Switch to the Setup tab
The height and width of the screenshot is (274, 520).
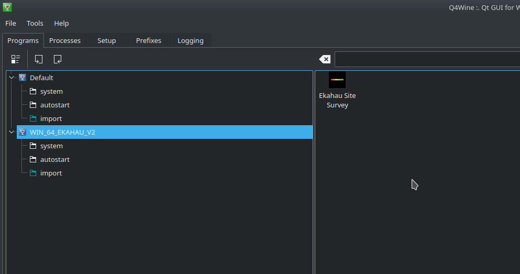tap(107, 40)
